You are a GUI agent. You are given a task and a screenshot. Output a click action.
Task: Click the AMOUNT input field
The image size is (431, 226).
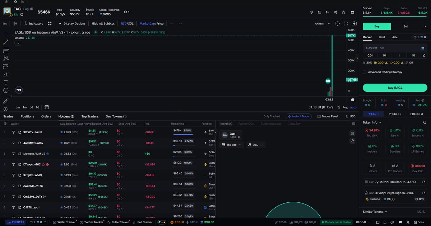tap(395, 48)
